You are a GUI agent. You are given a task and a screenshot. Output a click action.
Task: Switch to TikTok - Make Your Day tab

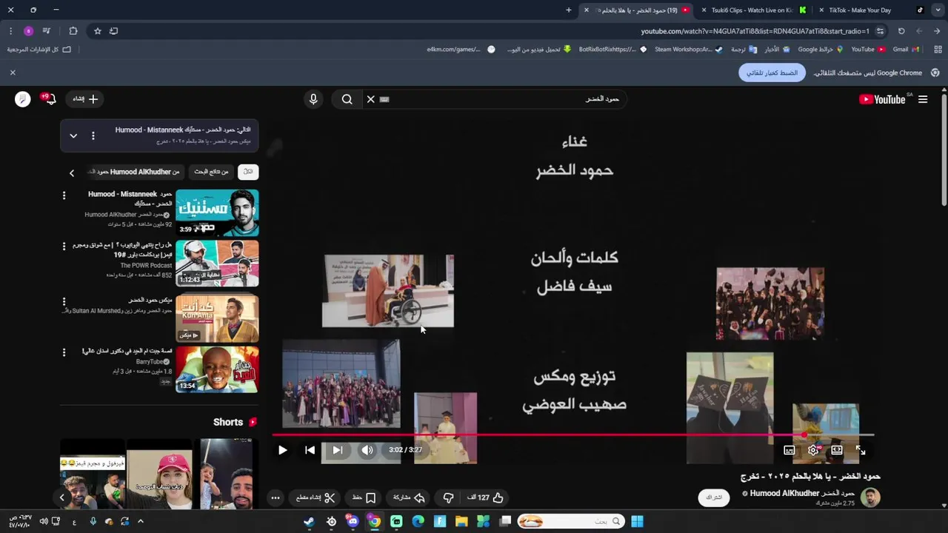coord(871,10)
